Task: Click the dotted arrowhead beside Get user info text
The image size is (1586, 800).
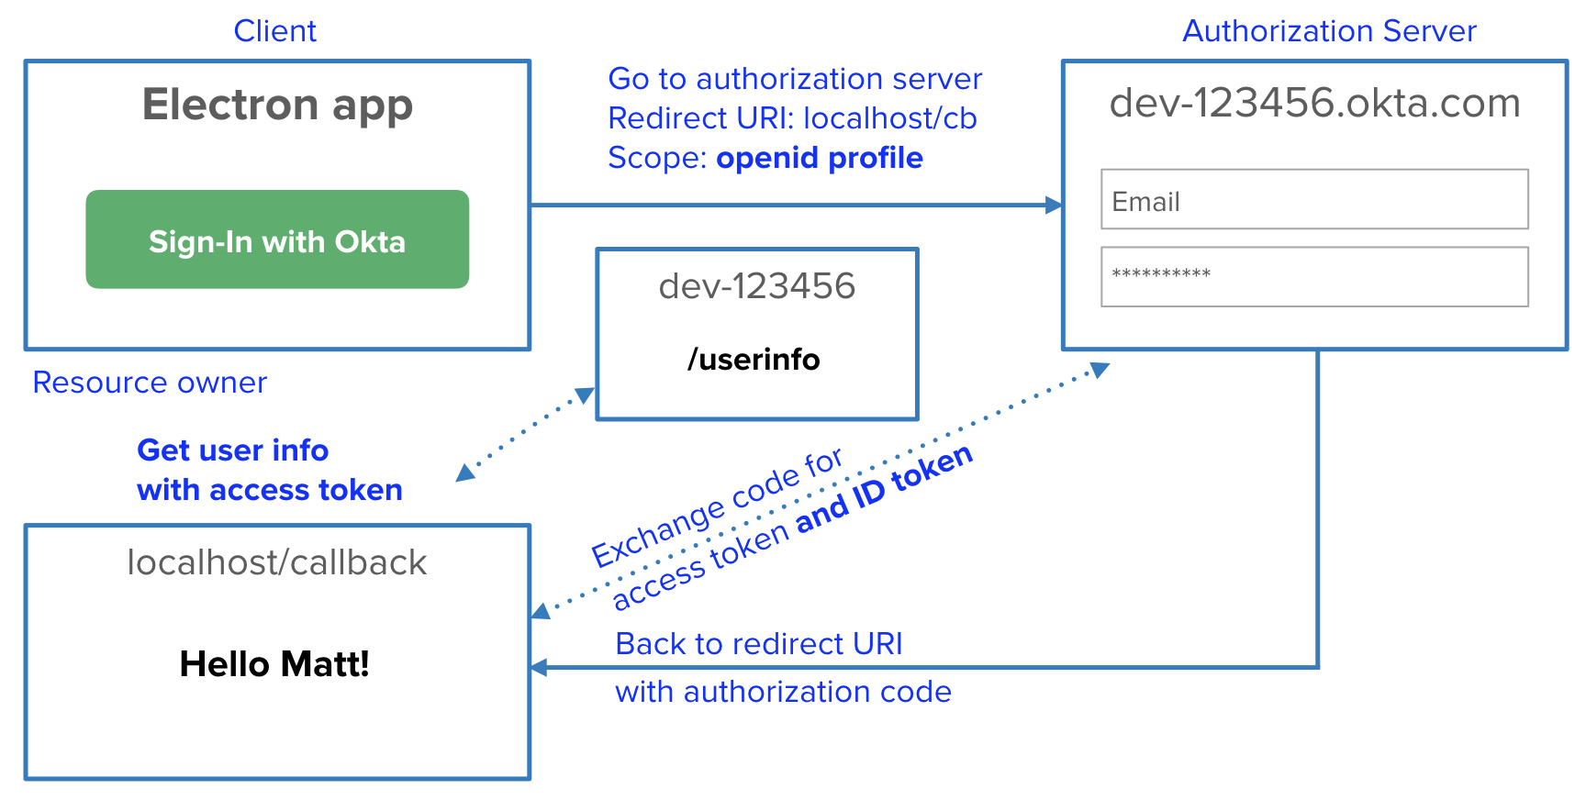Action: pyautogui.click(x=465, y=472)
